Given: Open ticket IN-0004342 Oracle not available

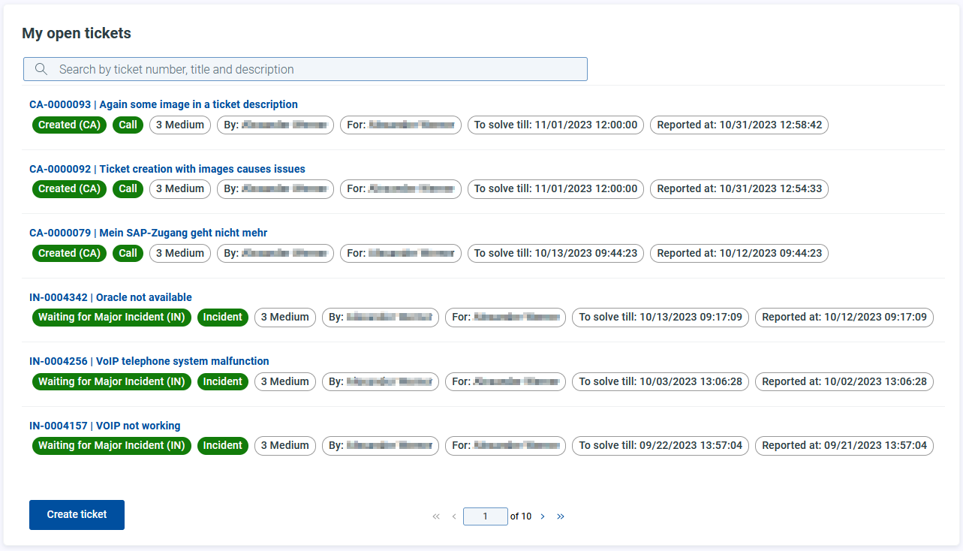Looking at the screenshot, I should [110, 297].
